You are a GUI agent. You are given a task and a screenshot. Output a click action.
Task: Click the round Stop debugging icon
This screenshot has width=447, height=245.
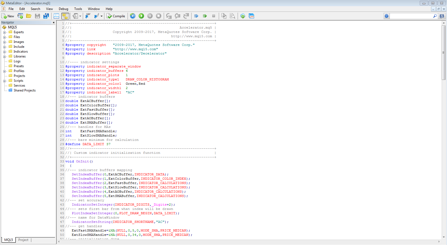[159, 16]
